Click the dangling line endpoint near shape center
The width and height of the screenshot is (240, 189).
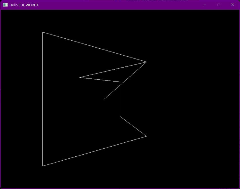click(x=104, y=99)
